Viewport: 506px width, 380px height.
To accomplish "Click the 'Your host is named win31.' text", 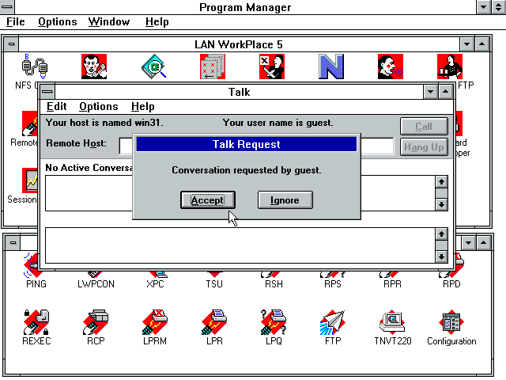I will pos(104,123).
